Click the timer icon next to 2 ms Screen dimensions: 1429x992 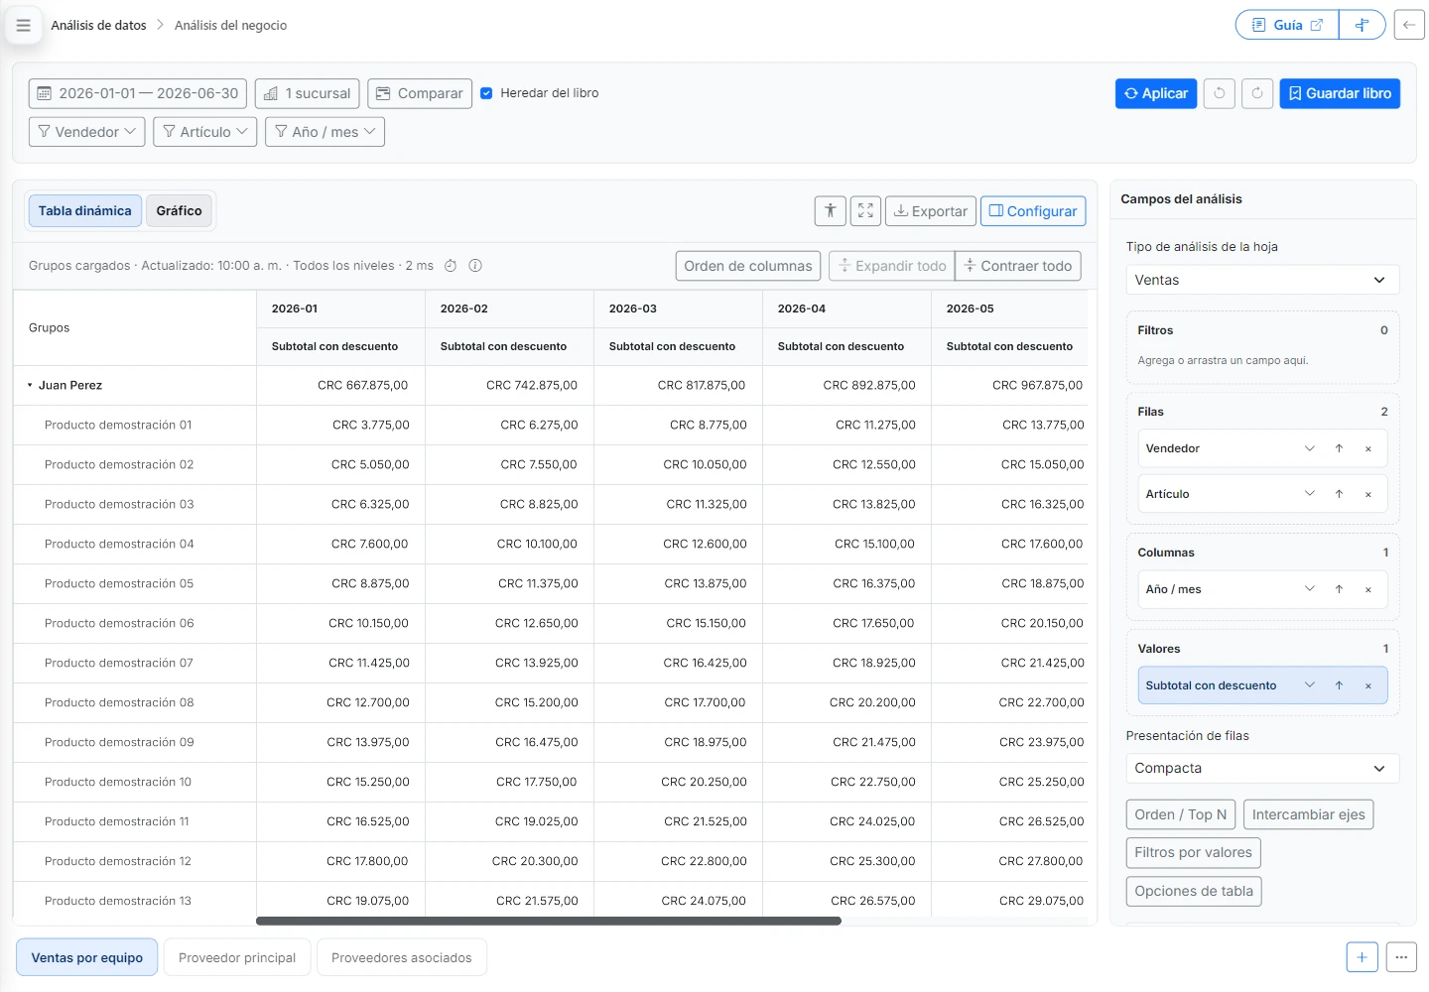click(x=451, y=266)
